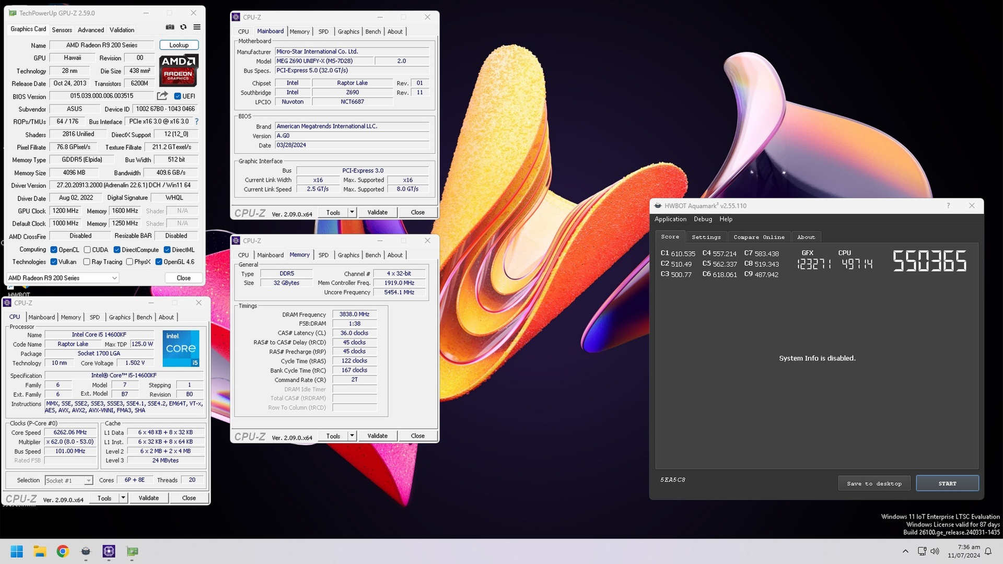
Task: Click the Close button in GPU-Z
Action: point(183,278)
